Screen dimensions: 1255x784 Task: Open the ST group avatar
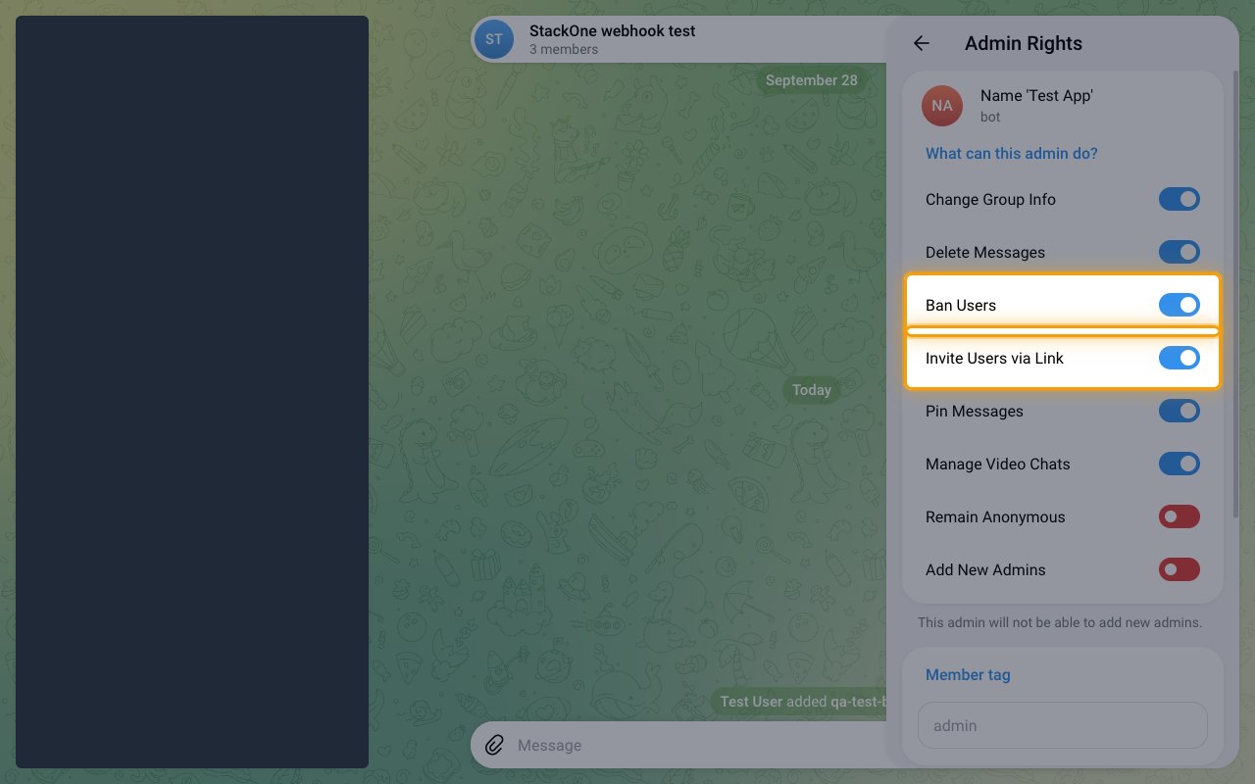[494, 39]
